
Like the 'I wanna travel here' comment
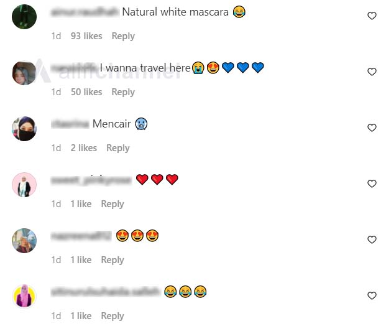[x=372, y=72]
